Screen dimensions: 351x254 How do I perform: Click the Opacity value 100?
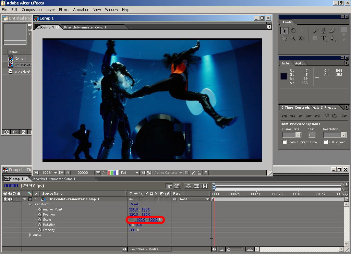pos(132,230)
